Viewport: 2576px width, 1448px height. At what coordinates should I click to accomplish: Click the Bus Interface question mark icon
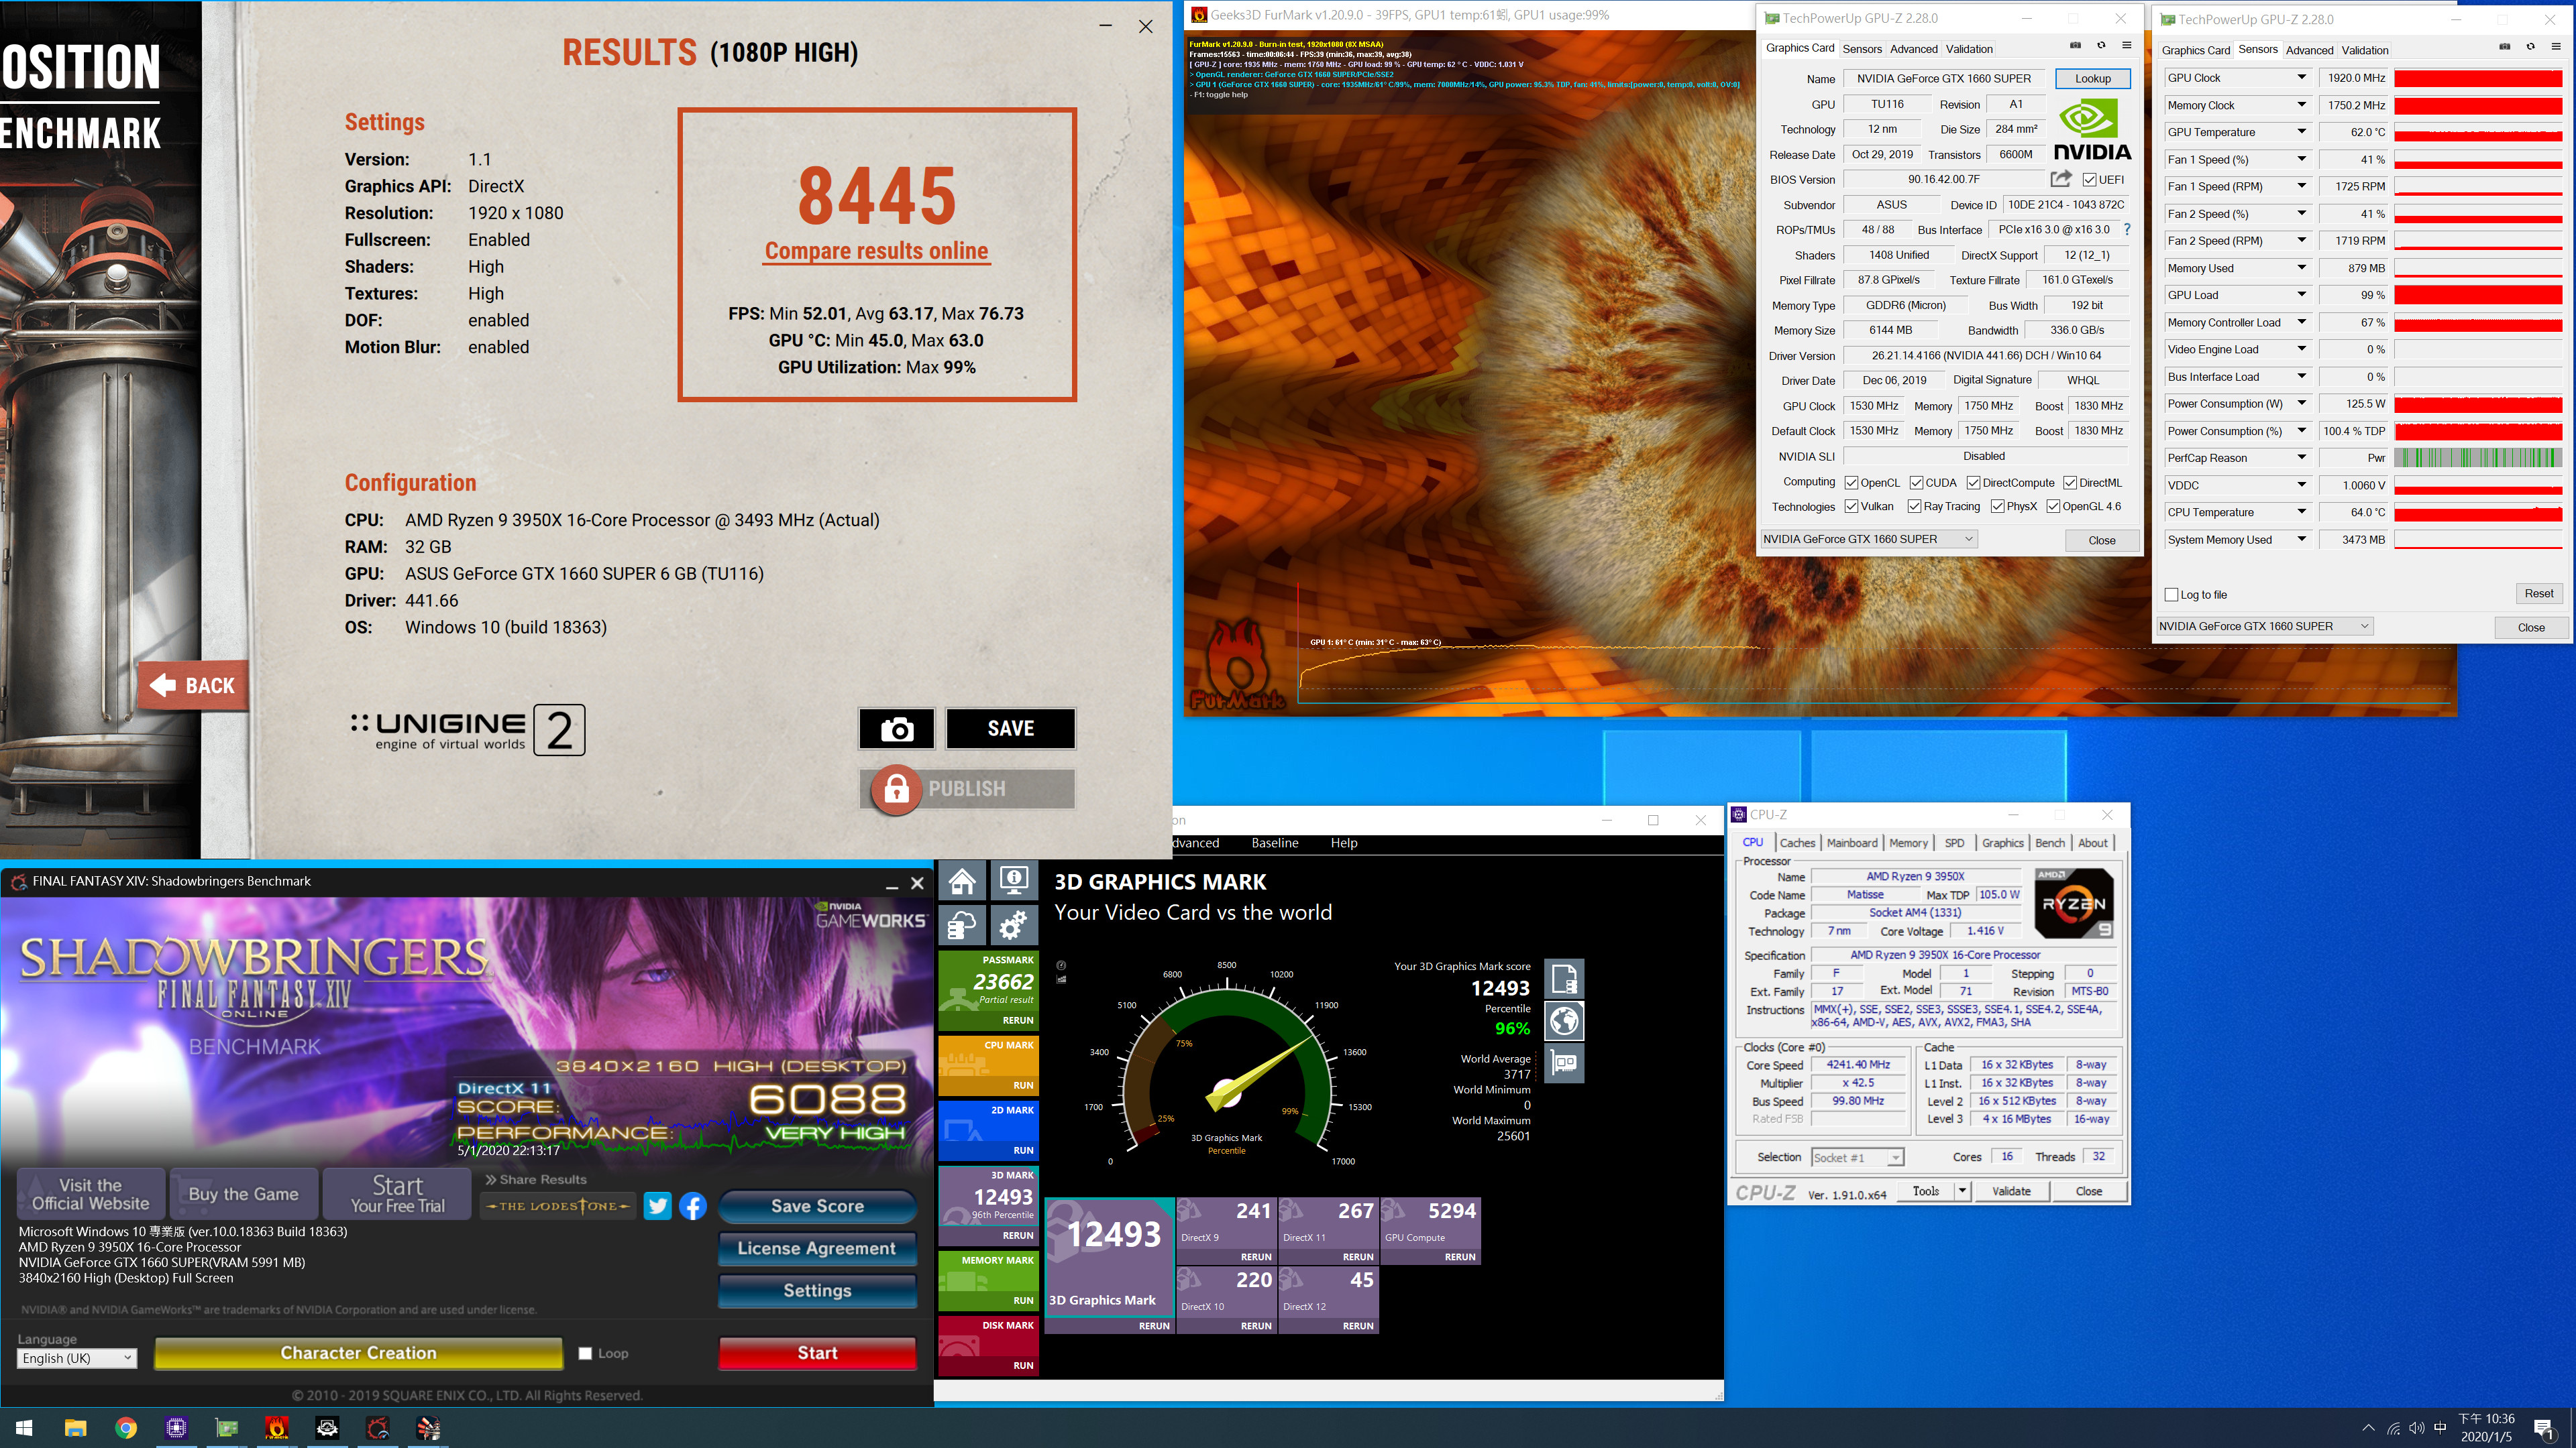click(x=2127, y=230)
